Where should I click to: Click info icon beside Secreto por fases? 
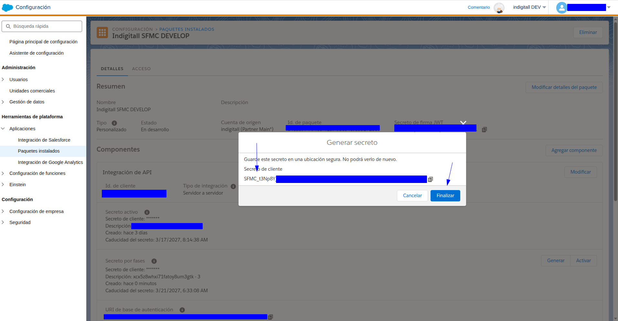[154, 261]
